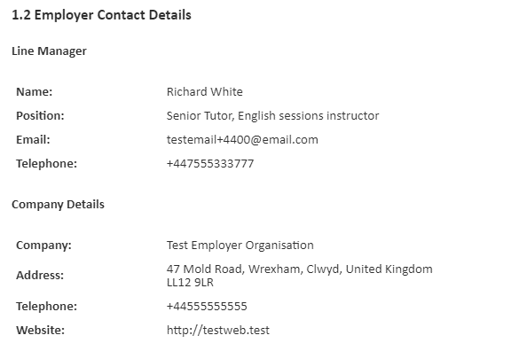Click the Line Manager Telephone: label
This screenshot has height=351, width=519.
tap(46, 164)
